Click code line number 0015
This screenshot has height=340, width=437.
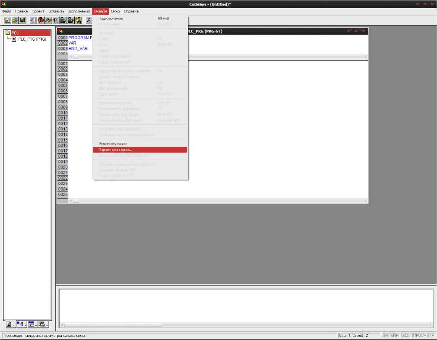tap(63, 140)
